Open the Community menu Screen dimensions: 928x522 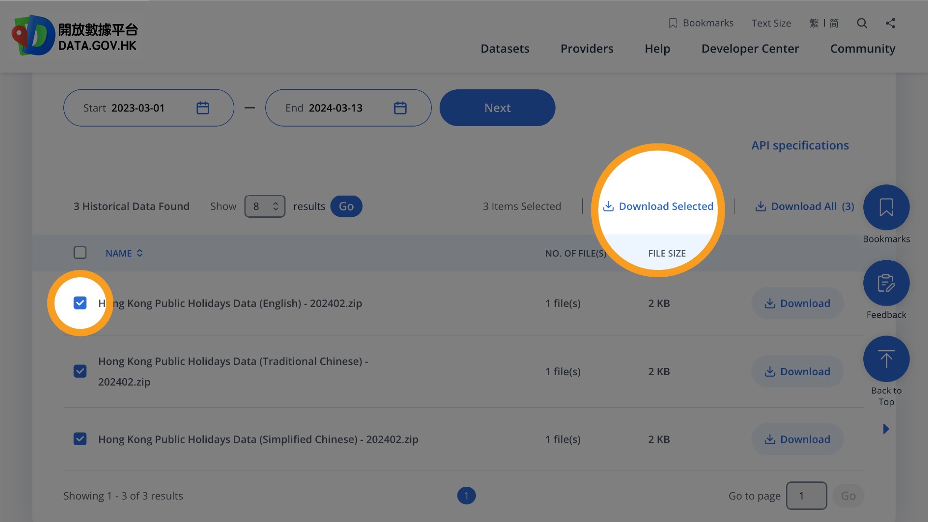point(863,49)
